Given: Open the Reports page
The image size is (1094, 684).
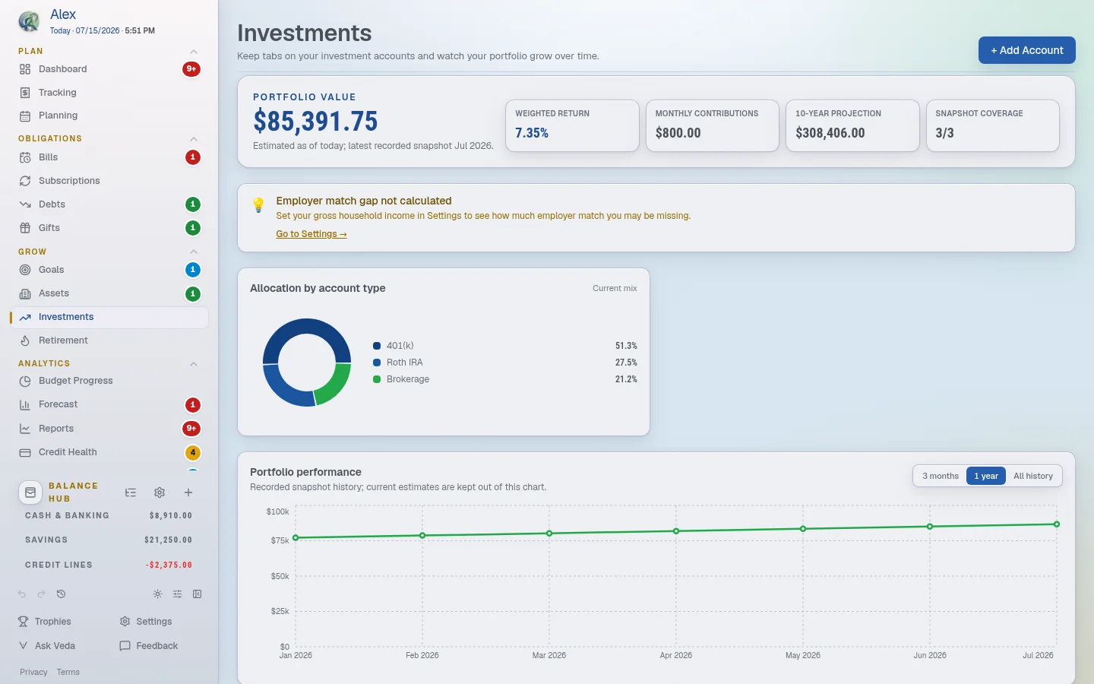Looking at the screenshot, I should (x=109, y=429).
